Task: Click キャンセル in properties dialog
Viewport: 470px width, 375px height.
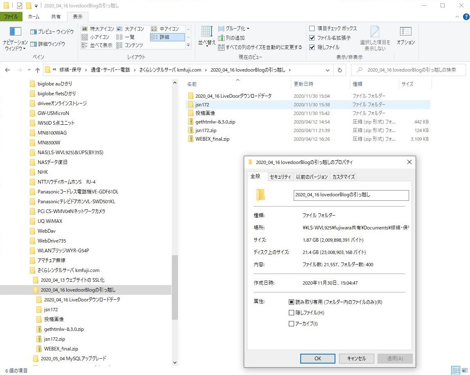Action: (356, 358)
